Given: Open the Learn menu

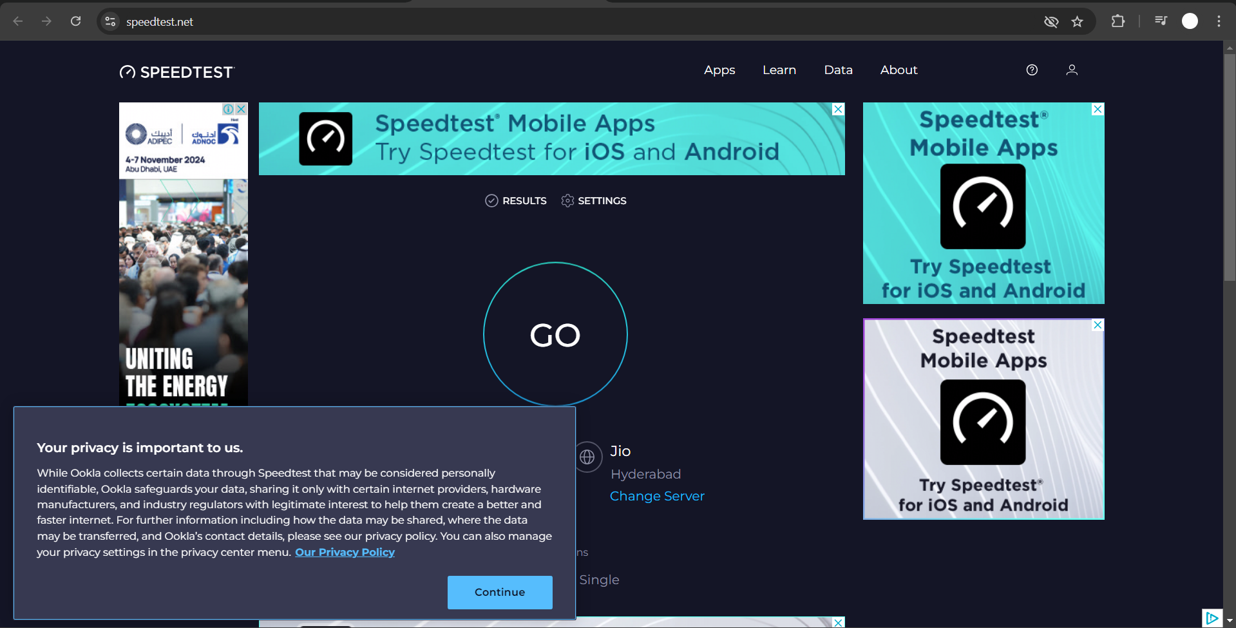Looking at the screenshot, I should tap(779, 70).
